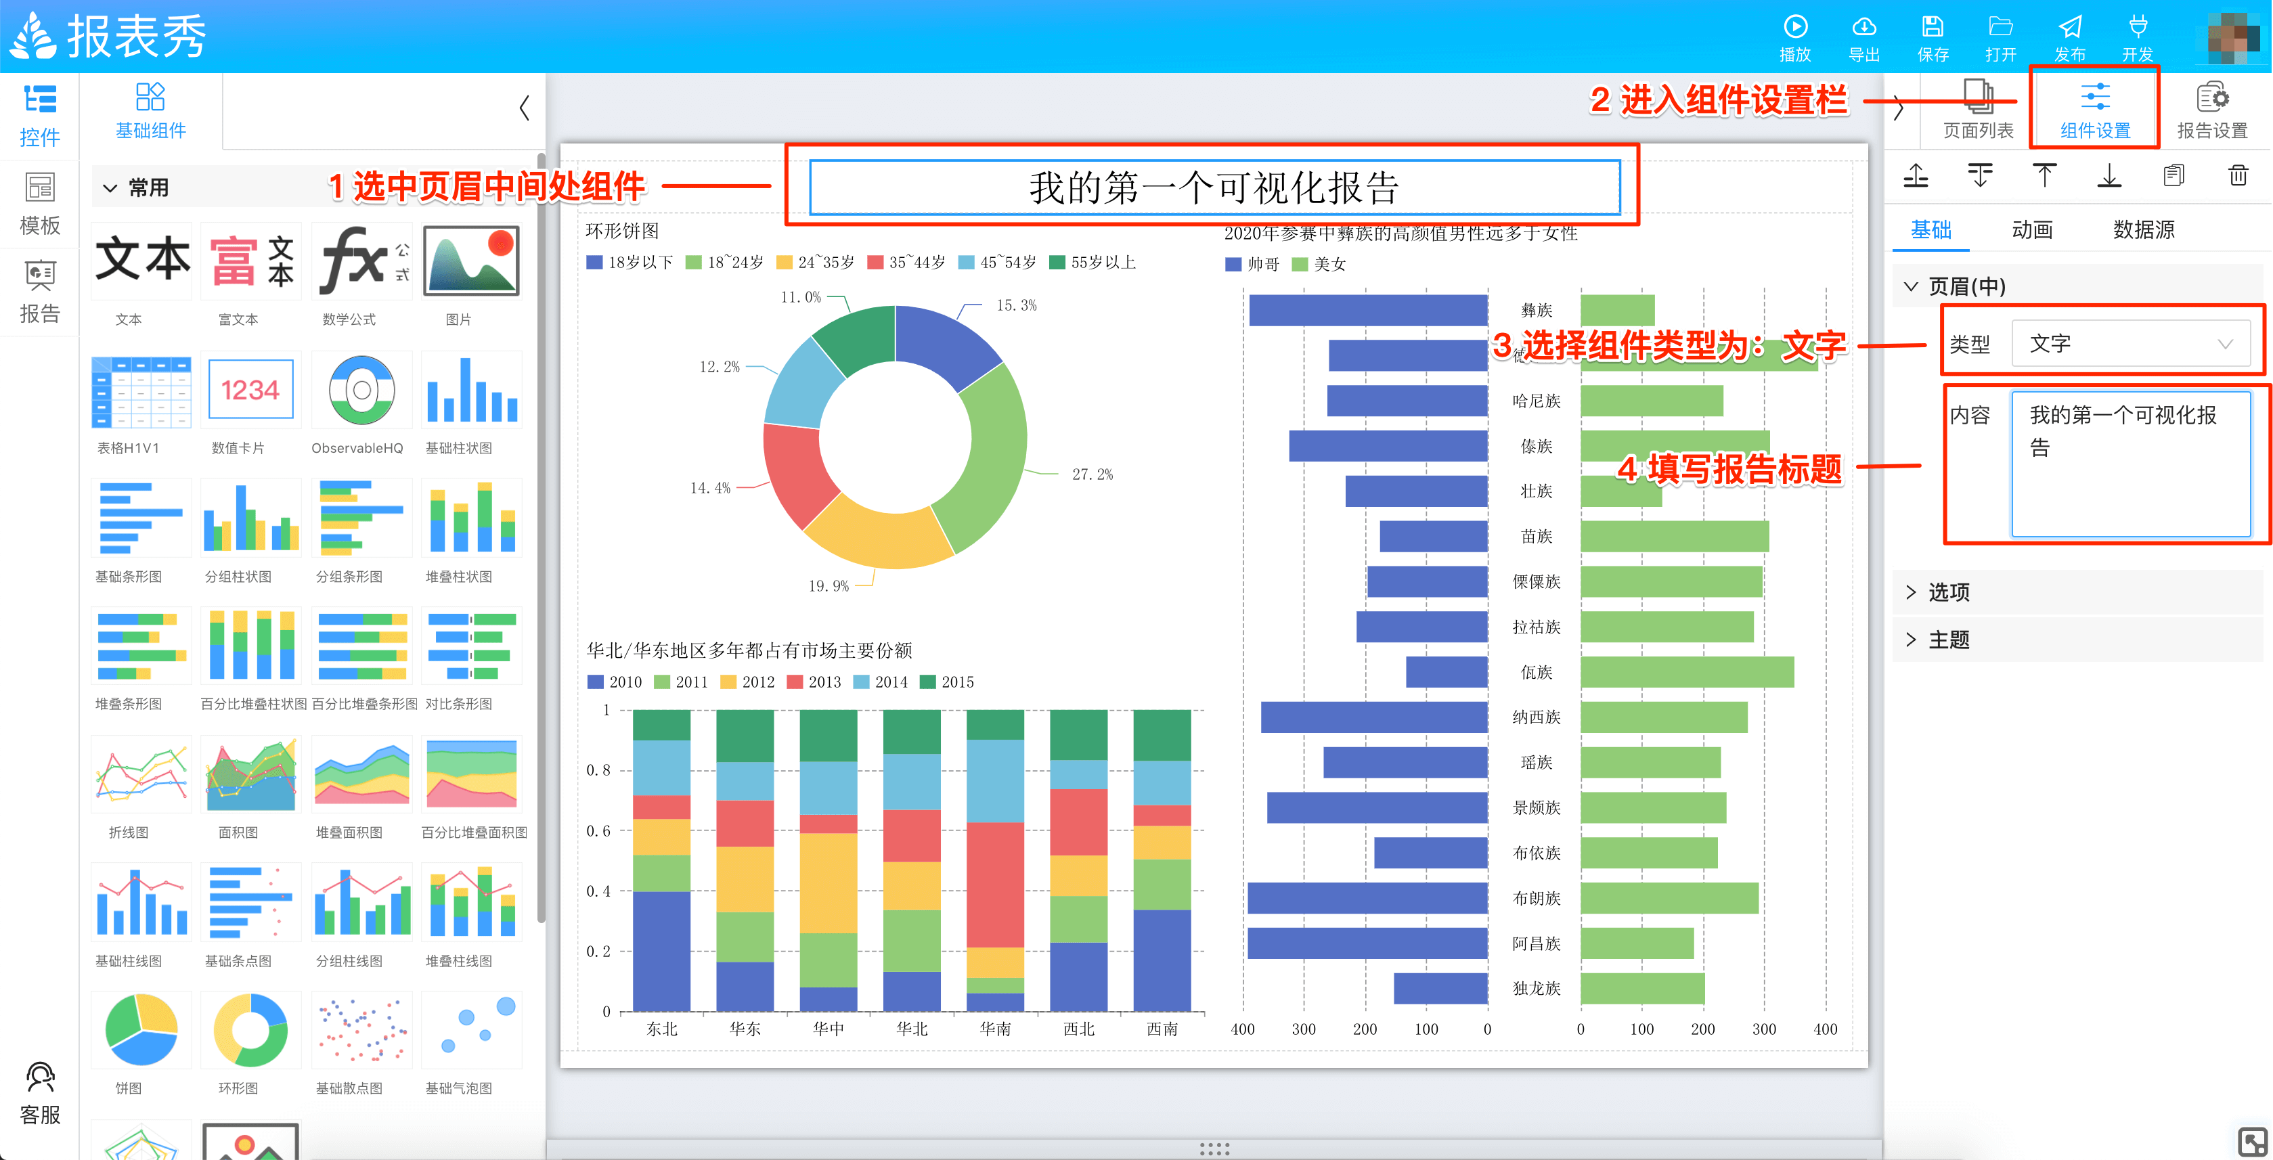Collapse the 常用 component group
Image resolution: width=2273 pixels, height=1160 pixels.
tap(110, 188)
